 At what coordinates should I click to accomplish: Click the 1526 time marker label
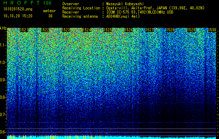128,30
